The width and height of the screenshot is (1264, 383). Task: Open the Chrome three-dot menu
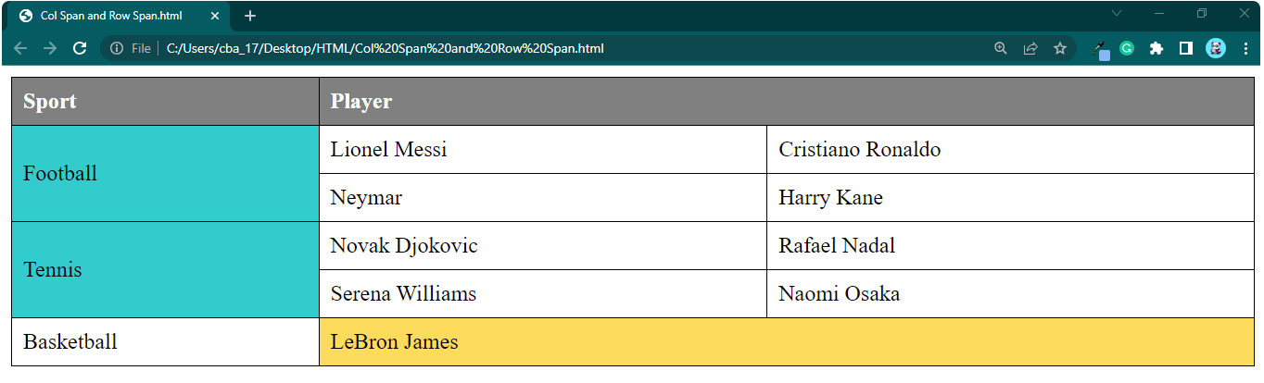[x=1245, y=48]
